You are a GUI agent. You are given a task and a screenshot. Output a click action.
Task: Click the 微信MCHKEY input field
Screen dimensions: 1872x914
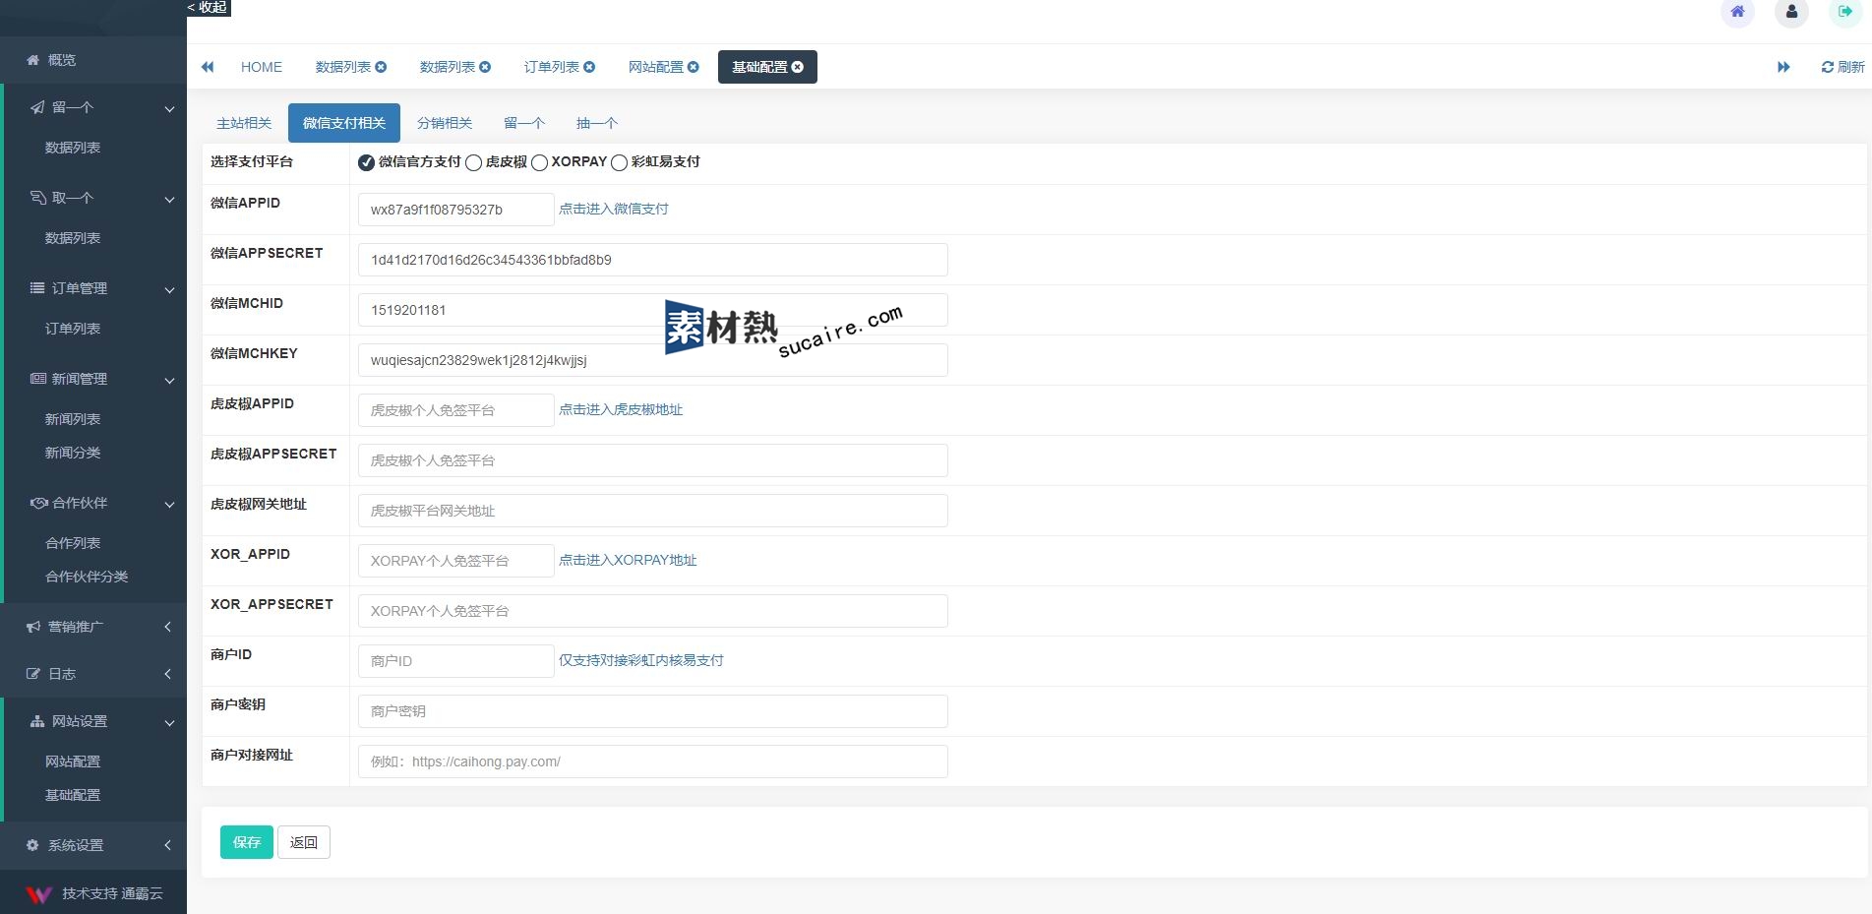pyautogui.click(x=653, y=360)
